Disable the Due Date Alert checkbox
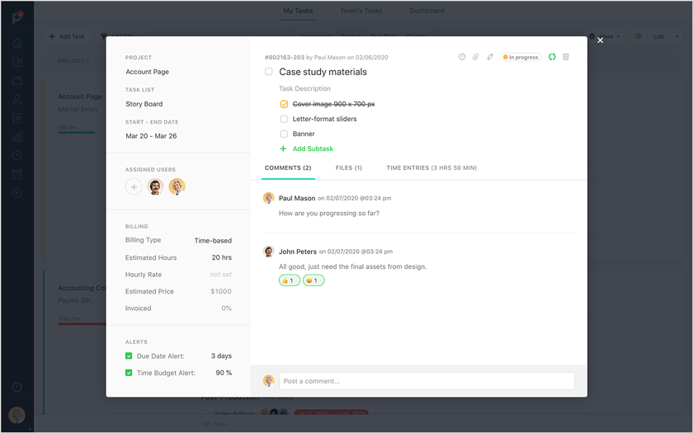Image resolution: width=693 pixels, height=433 pixels. tap(129, 356)
